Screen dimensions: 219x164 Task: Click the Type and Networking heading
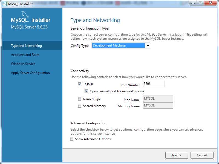[x=95, y=20]
